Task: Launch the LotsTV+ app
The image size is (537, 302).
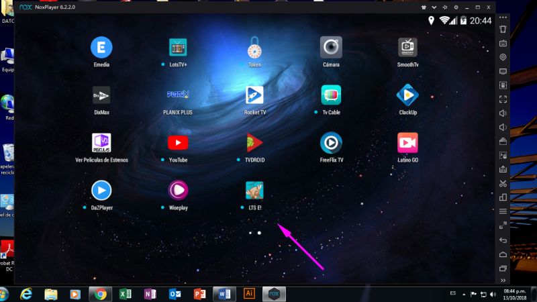Action: point(178,47)
